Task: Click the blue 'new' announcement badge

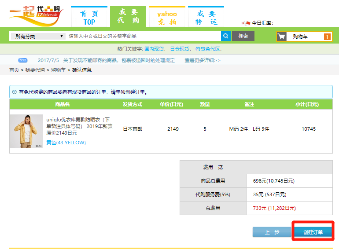Action: (x=22, y=60)
